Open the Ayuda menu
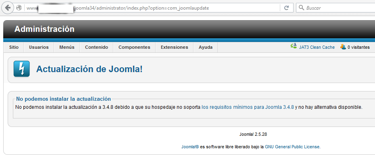This screenshot has height=164, width=375. click(205, 47)
